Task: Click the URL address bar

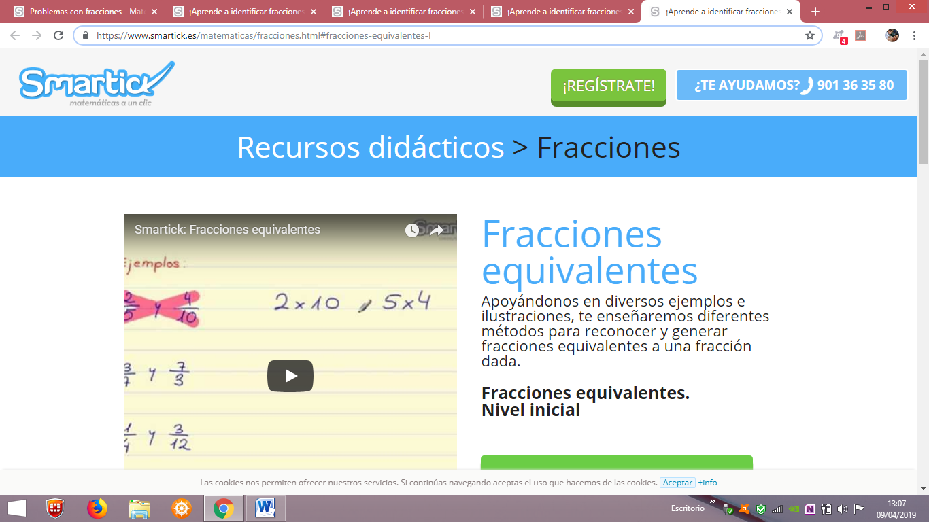Action: [447, 35]
